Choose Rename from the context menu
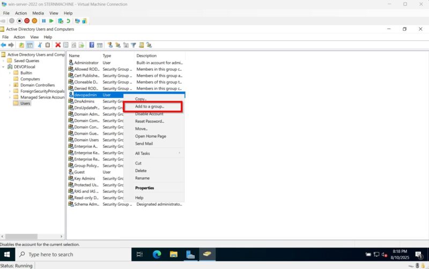 (x=154, y=178)
